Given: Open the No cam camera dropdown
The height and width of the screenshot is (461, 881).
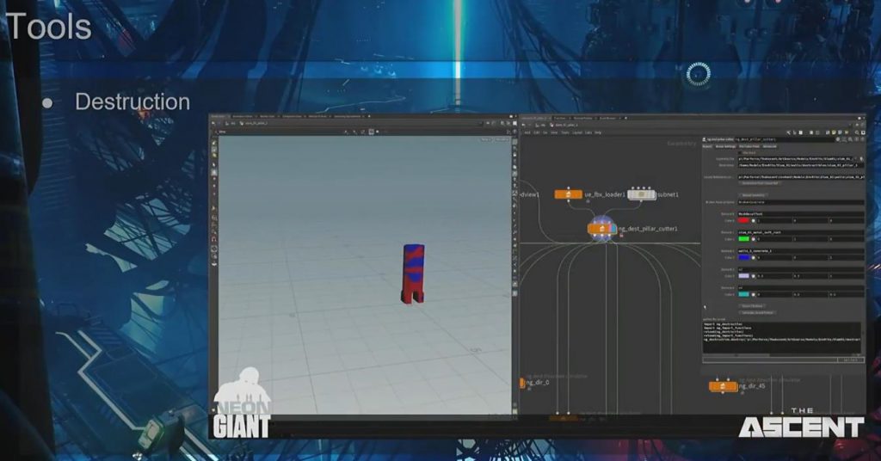Looking at the screenshot, I should (x=502, y=139).
